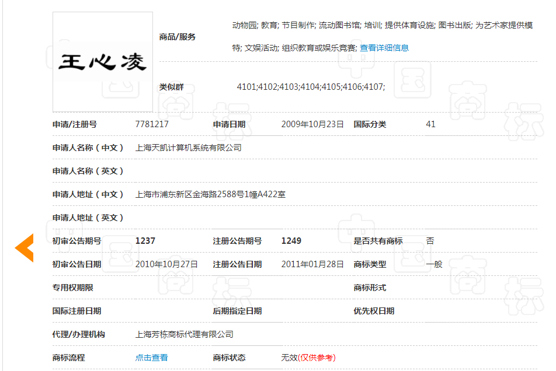Click the 申请人名称（英文） label
556x371 pixels.
point(88,171)
